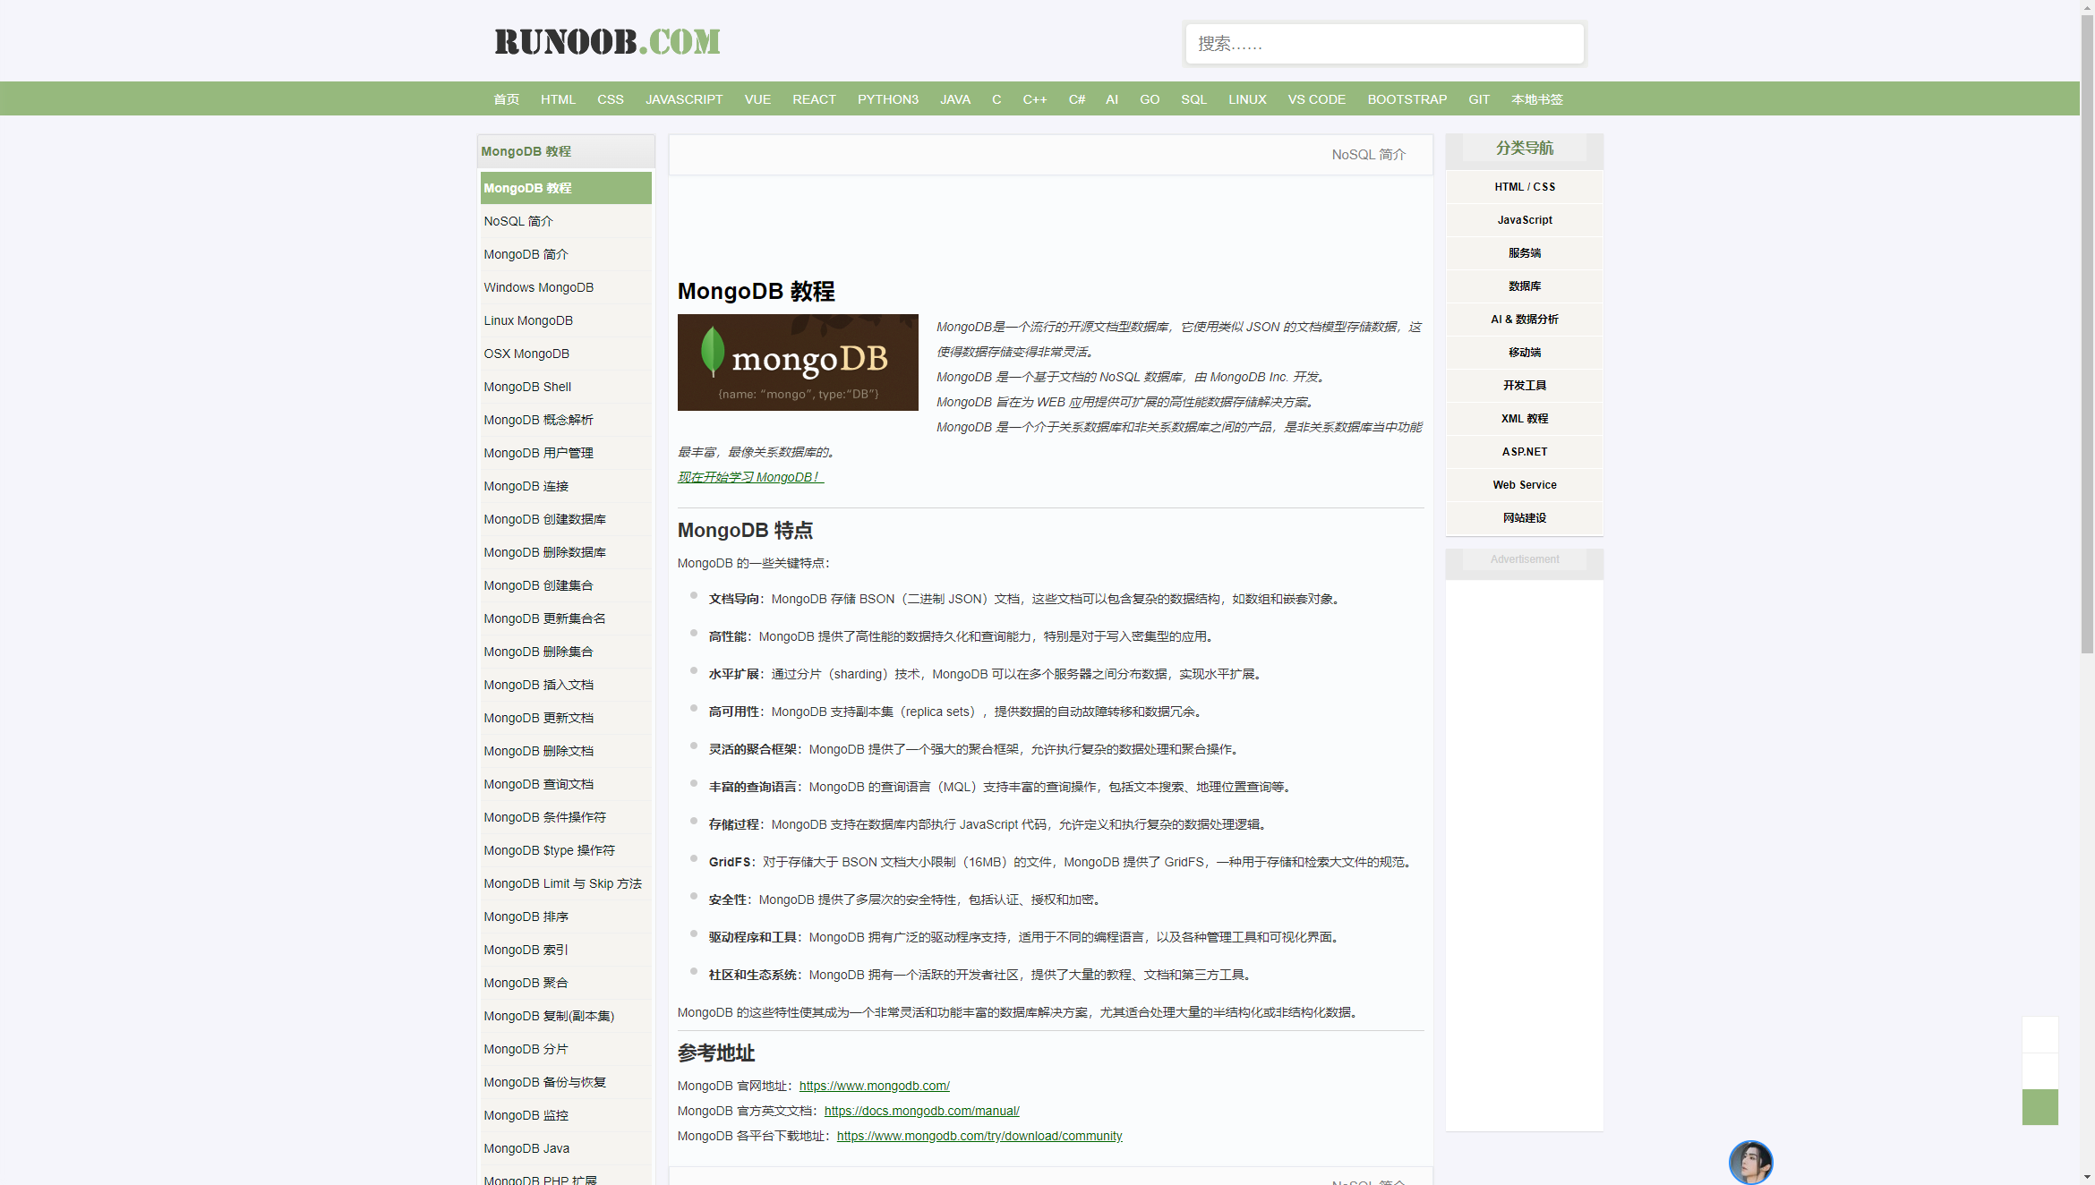The width and height of the screenshot is (2095, 1185).
Task: Click top NoSQL 简介 next-page link
Action: point(1368,155)
